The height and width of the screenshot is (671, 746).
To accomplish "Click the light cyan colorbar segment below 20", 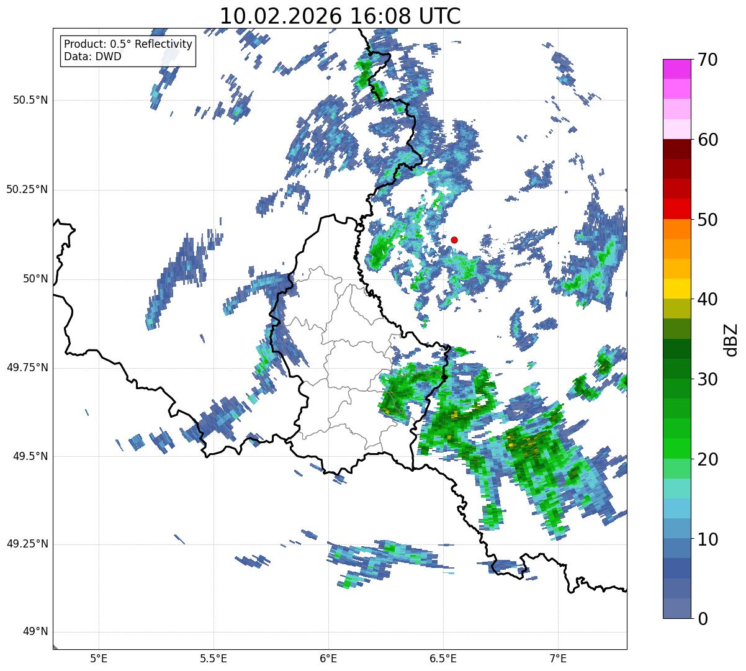I will [x=677, y=489].
